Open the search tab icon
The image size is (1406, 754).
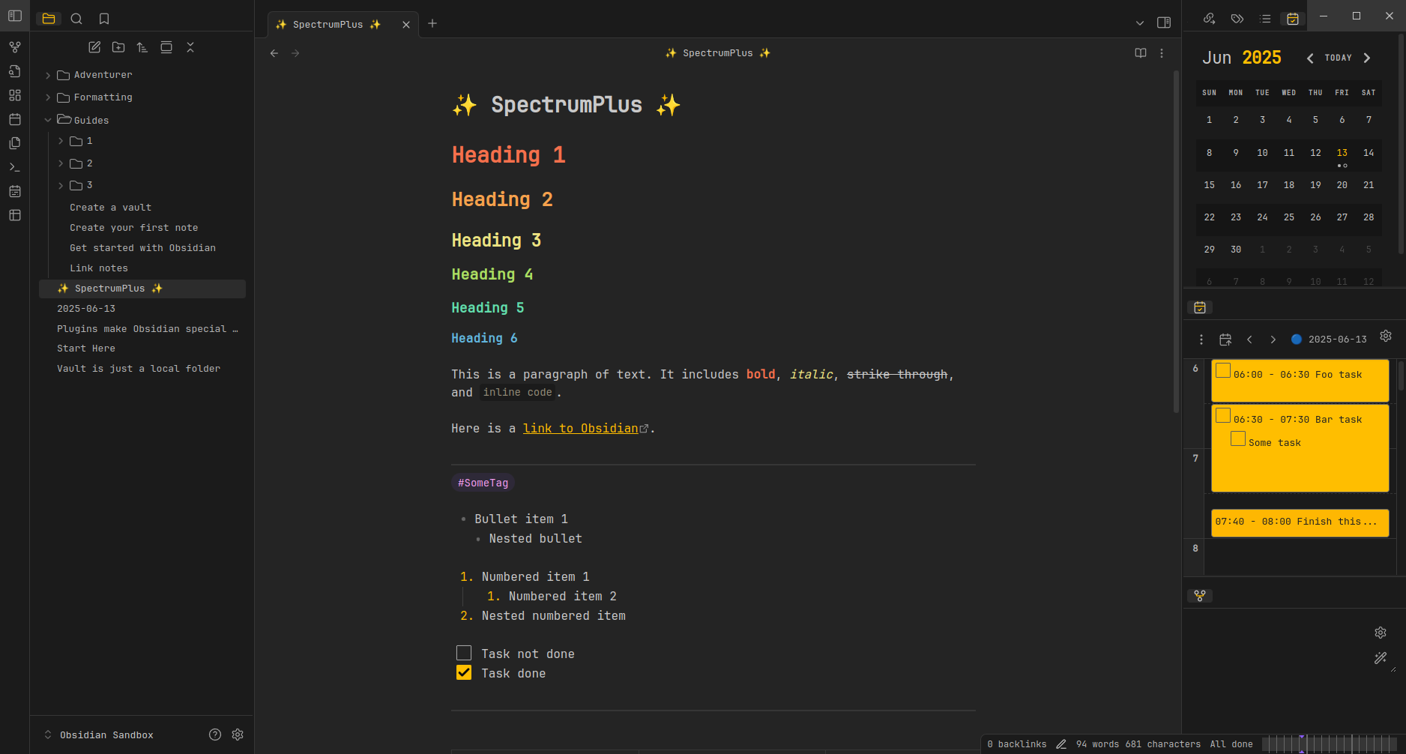coord(76,19)
